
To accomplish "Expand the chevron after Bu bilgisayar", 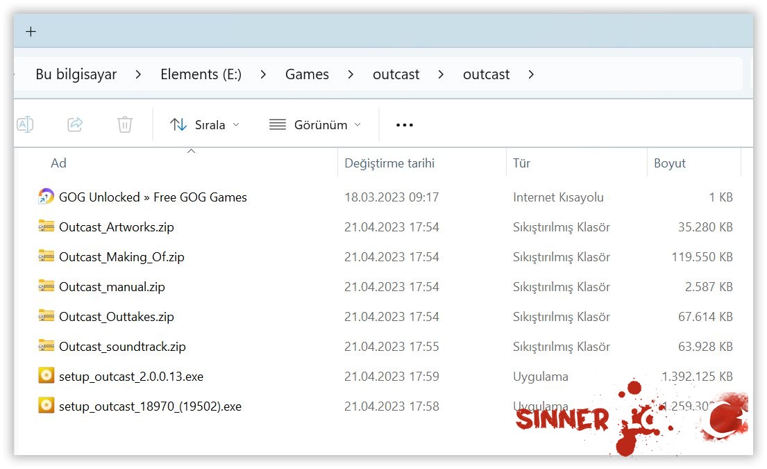I will click(x=138, y=74).
